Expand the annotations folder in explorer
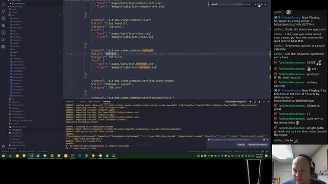This screenshot has width=328, height=184. (18, 21)
